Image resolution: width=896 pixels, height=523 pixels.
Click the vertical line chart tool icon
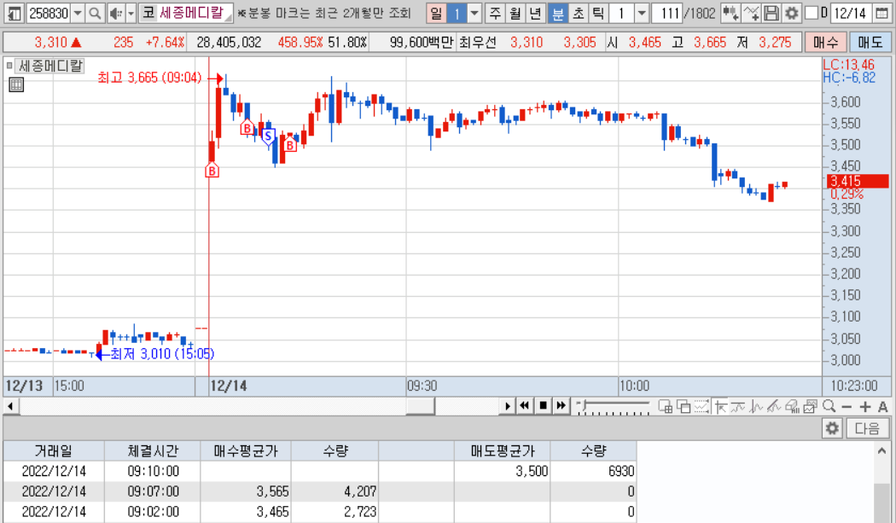click(756, 406)
